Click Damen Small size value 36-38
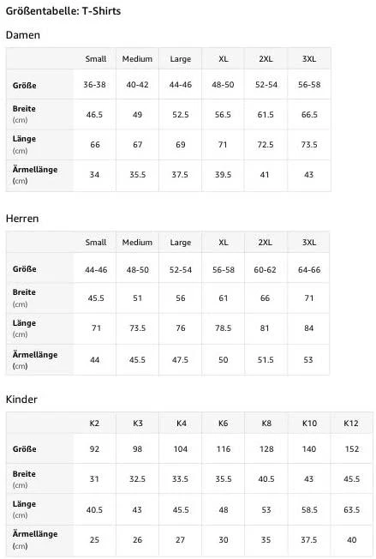This screenshot has width=376, height=559. tap(94, 85)
